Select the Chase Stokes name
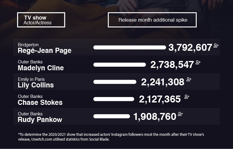Image resolution: width=233 pixels, height=149 pixels. 40,102
